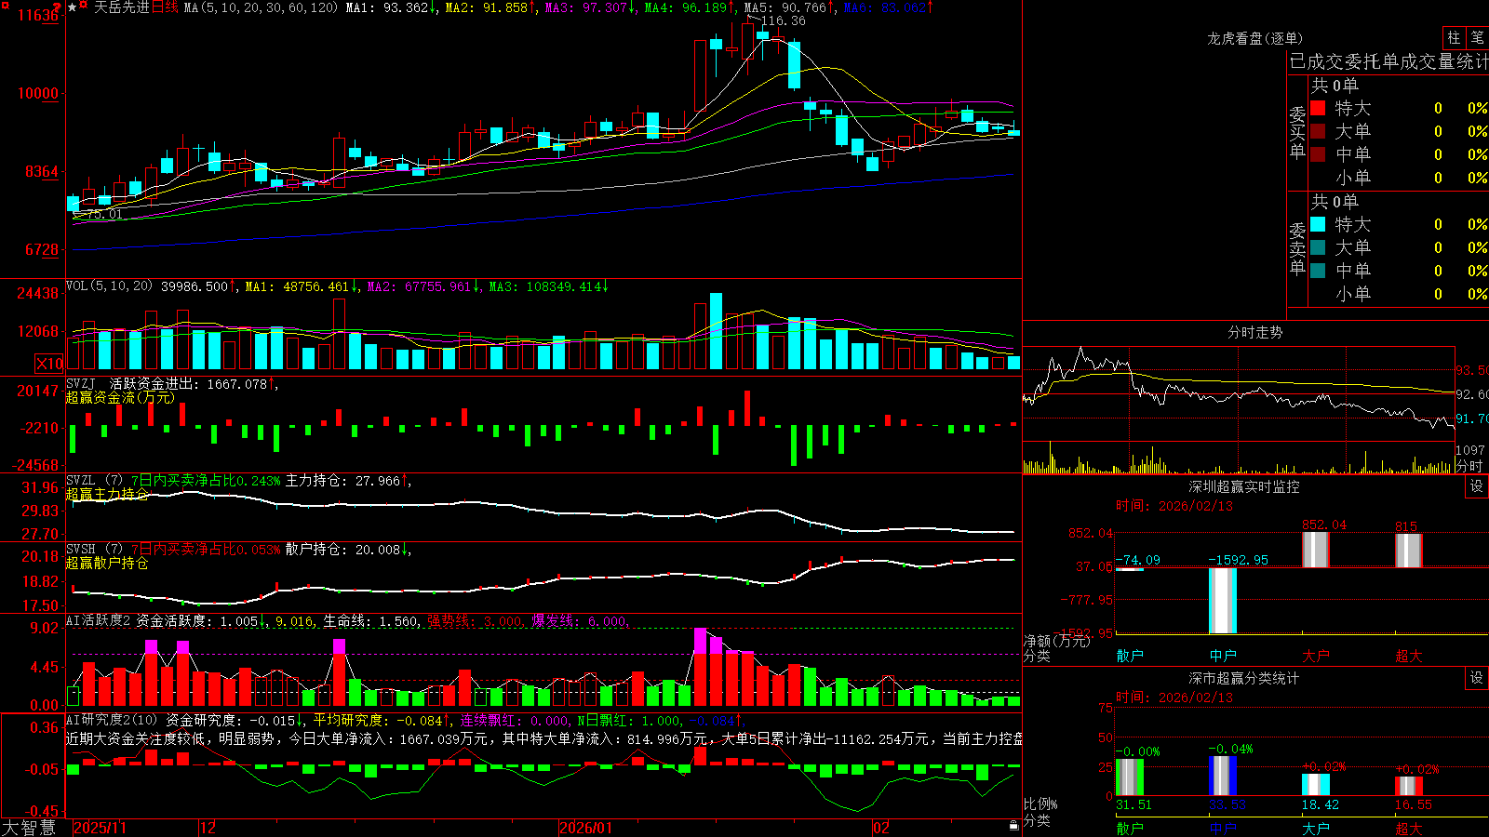
Task: Click the 815 超大 bar in 实时监控
Action: [x=1409, y=551]
